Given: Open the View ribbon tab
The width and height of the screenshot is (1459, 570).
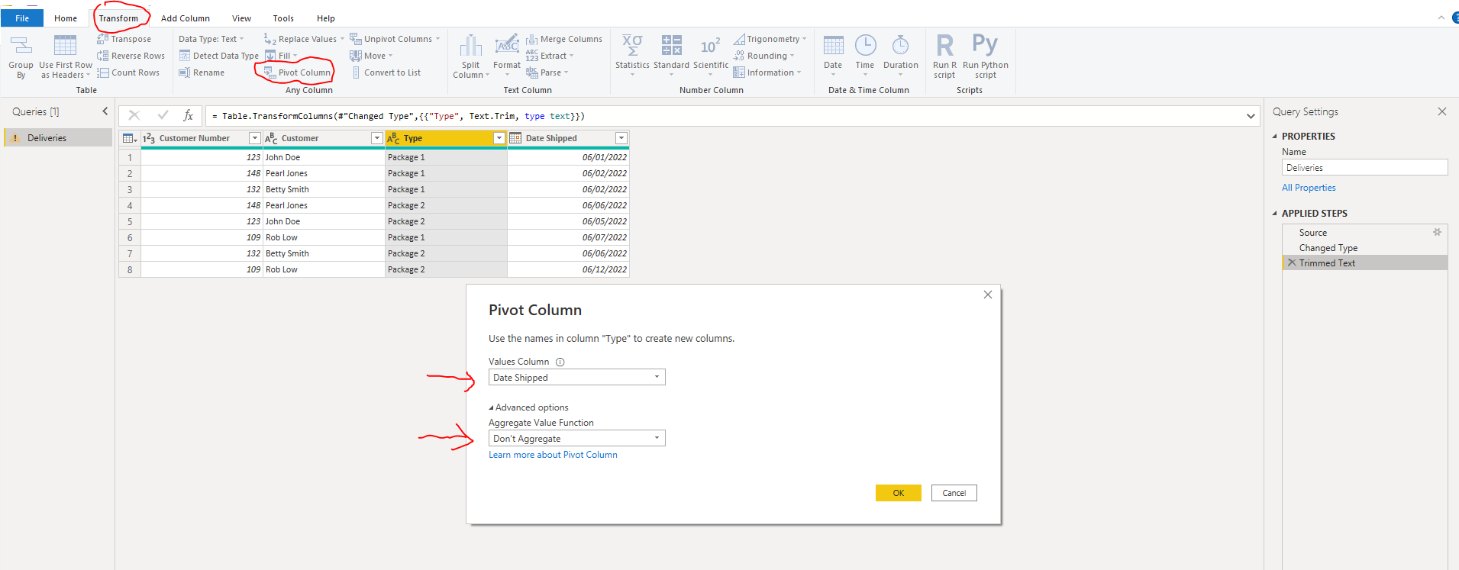Looking at the screenshot, I should point(241,18).
